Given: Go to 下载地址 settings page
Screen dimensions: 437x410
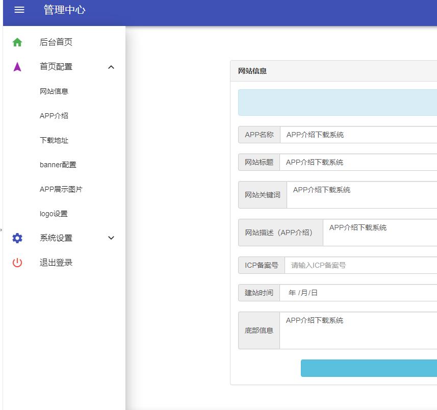Looking at the screenshot, I should [x=54, y=140].
